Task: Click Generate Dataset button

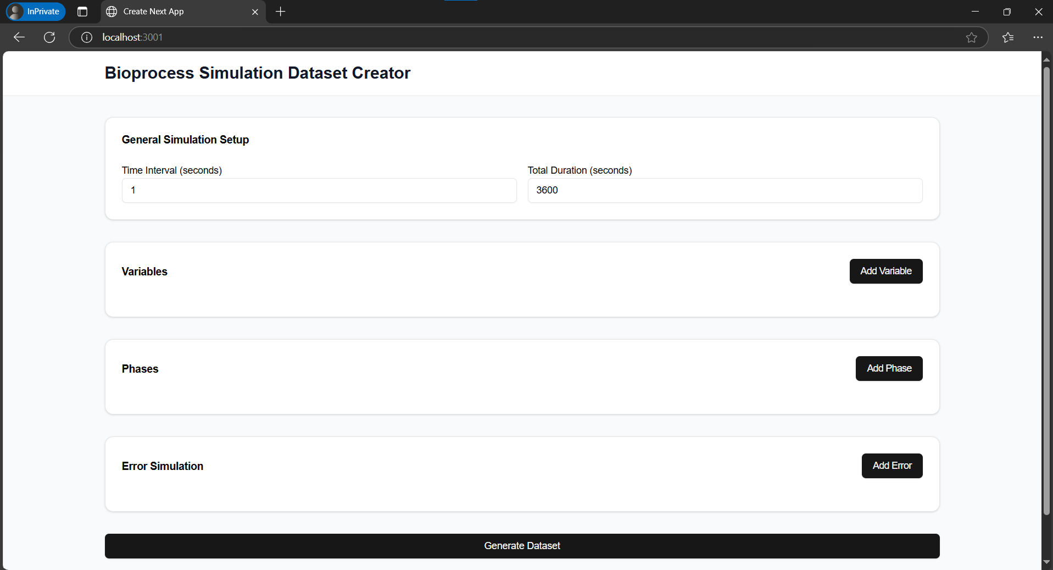Action: [x=522, y=546]
